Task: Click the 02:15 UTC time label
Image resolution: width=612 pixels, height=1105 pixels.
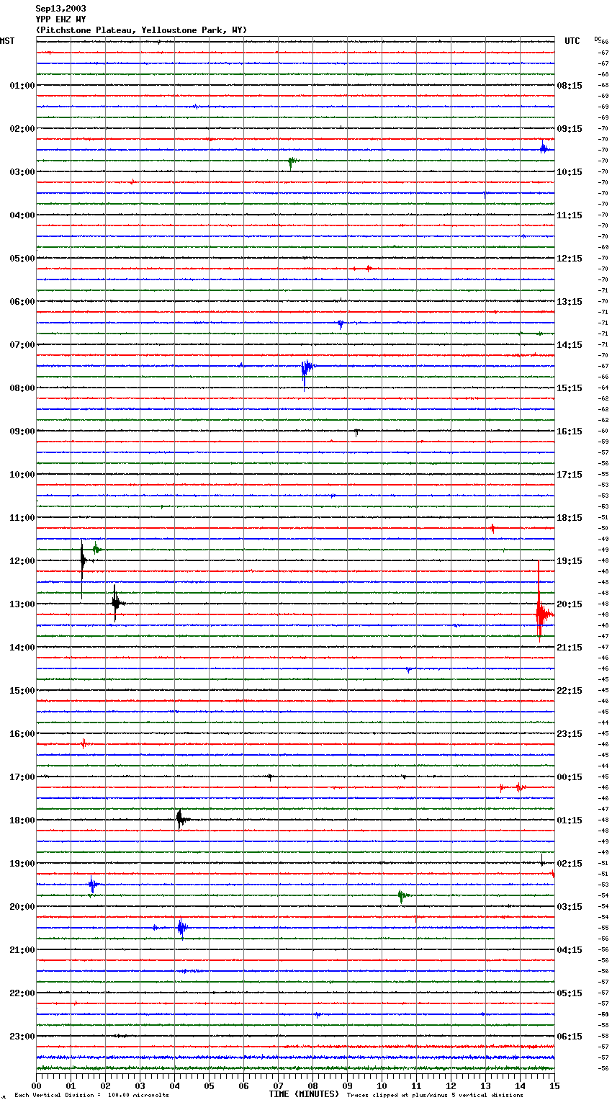Action: 570,864
